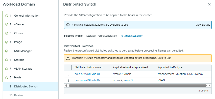Click the scrollbar's right arrow
Screen dimensions: 215x99
pyautogui.click(x=209, y=86)
